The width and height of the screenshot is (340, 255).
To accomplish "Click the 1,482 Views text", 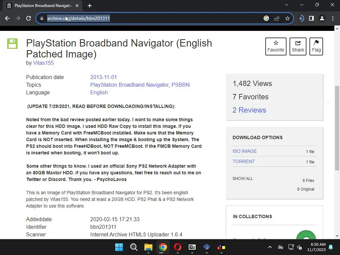I will tap(252, 83).
